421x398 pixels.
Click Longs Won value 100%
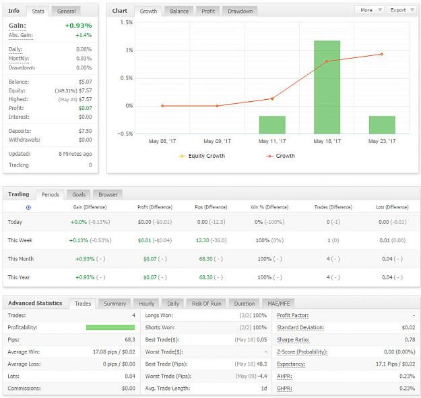pyautogui.click(x=259, y=315)
